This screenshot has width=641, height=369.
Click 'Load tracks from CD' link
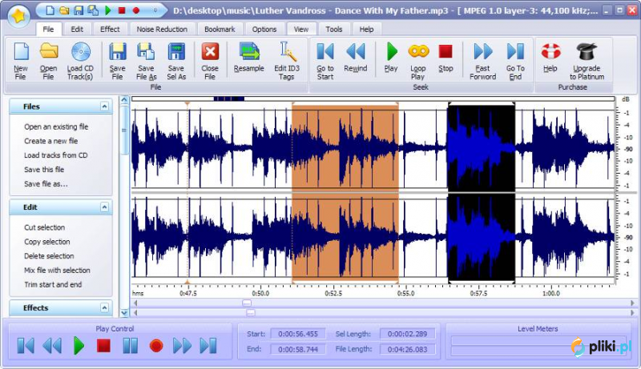tap(55, 155)
